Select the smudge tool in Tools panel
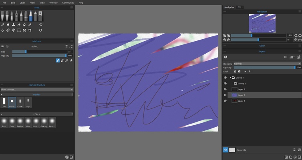This screenshot has width=302, height=160. point(8,25)
